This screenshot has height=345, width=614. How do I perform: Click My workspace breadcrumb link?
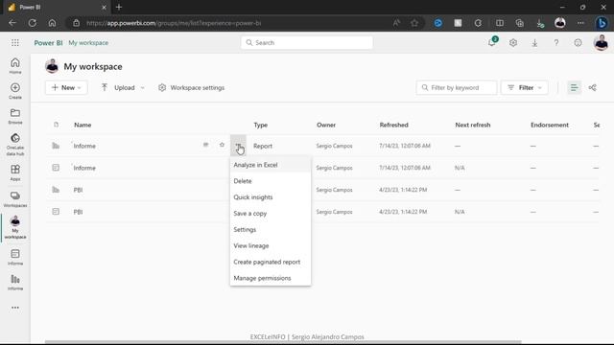(x=88, y=42)
